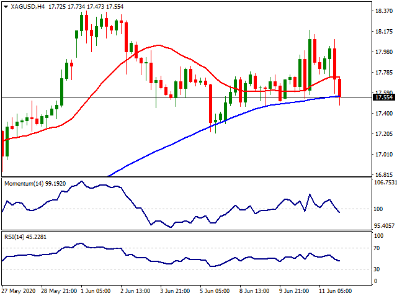Click the momentum scale 100 level label
Image resolution: width=397 pixels, height=298 pixels.
(378, 209)
